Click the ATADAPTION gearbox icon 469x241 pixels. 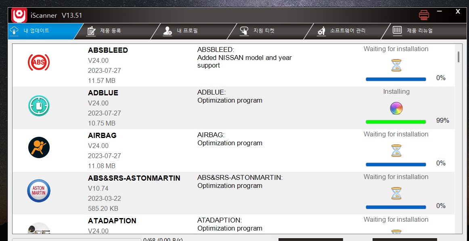point(39,228)
